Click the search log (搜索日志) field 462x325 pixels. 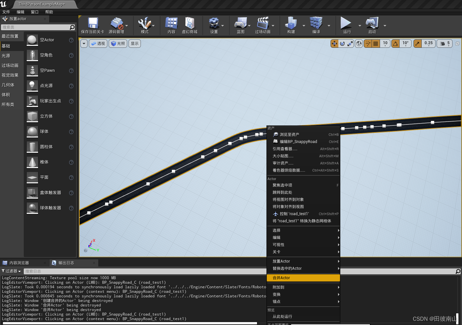[239, 271]
